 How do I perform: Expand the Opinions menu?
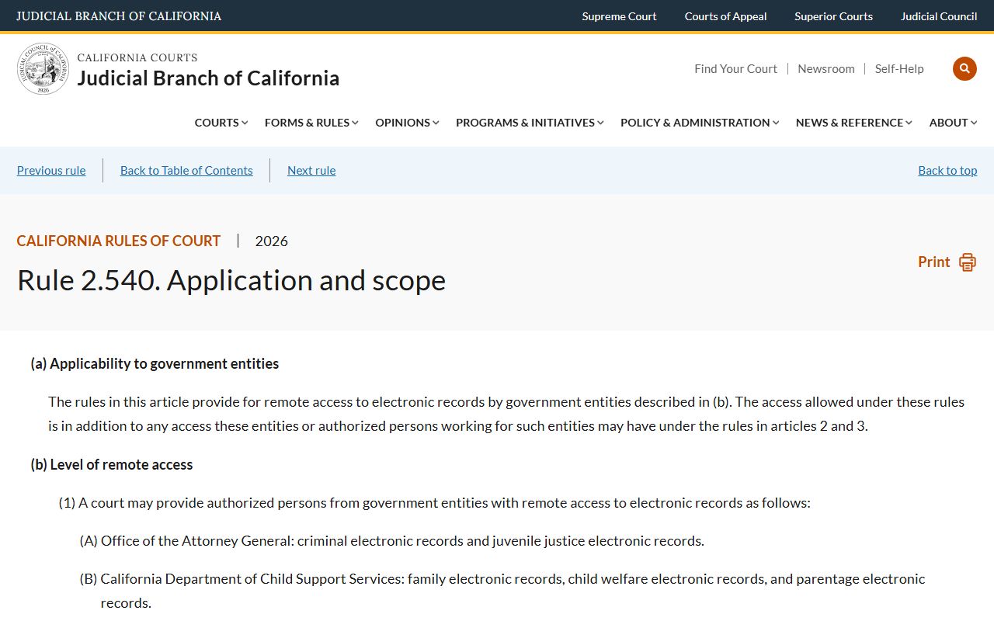click(x=407, y=123)
